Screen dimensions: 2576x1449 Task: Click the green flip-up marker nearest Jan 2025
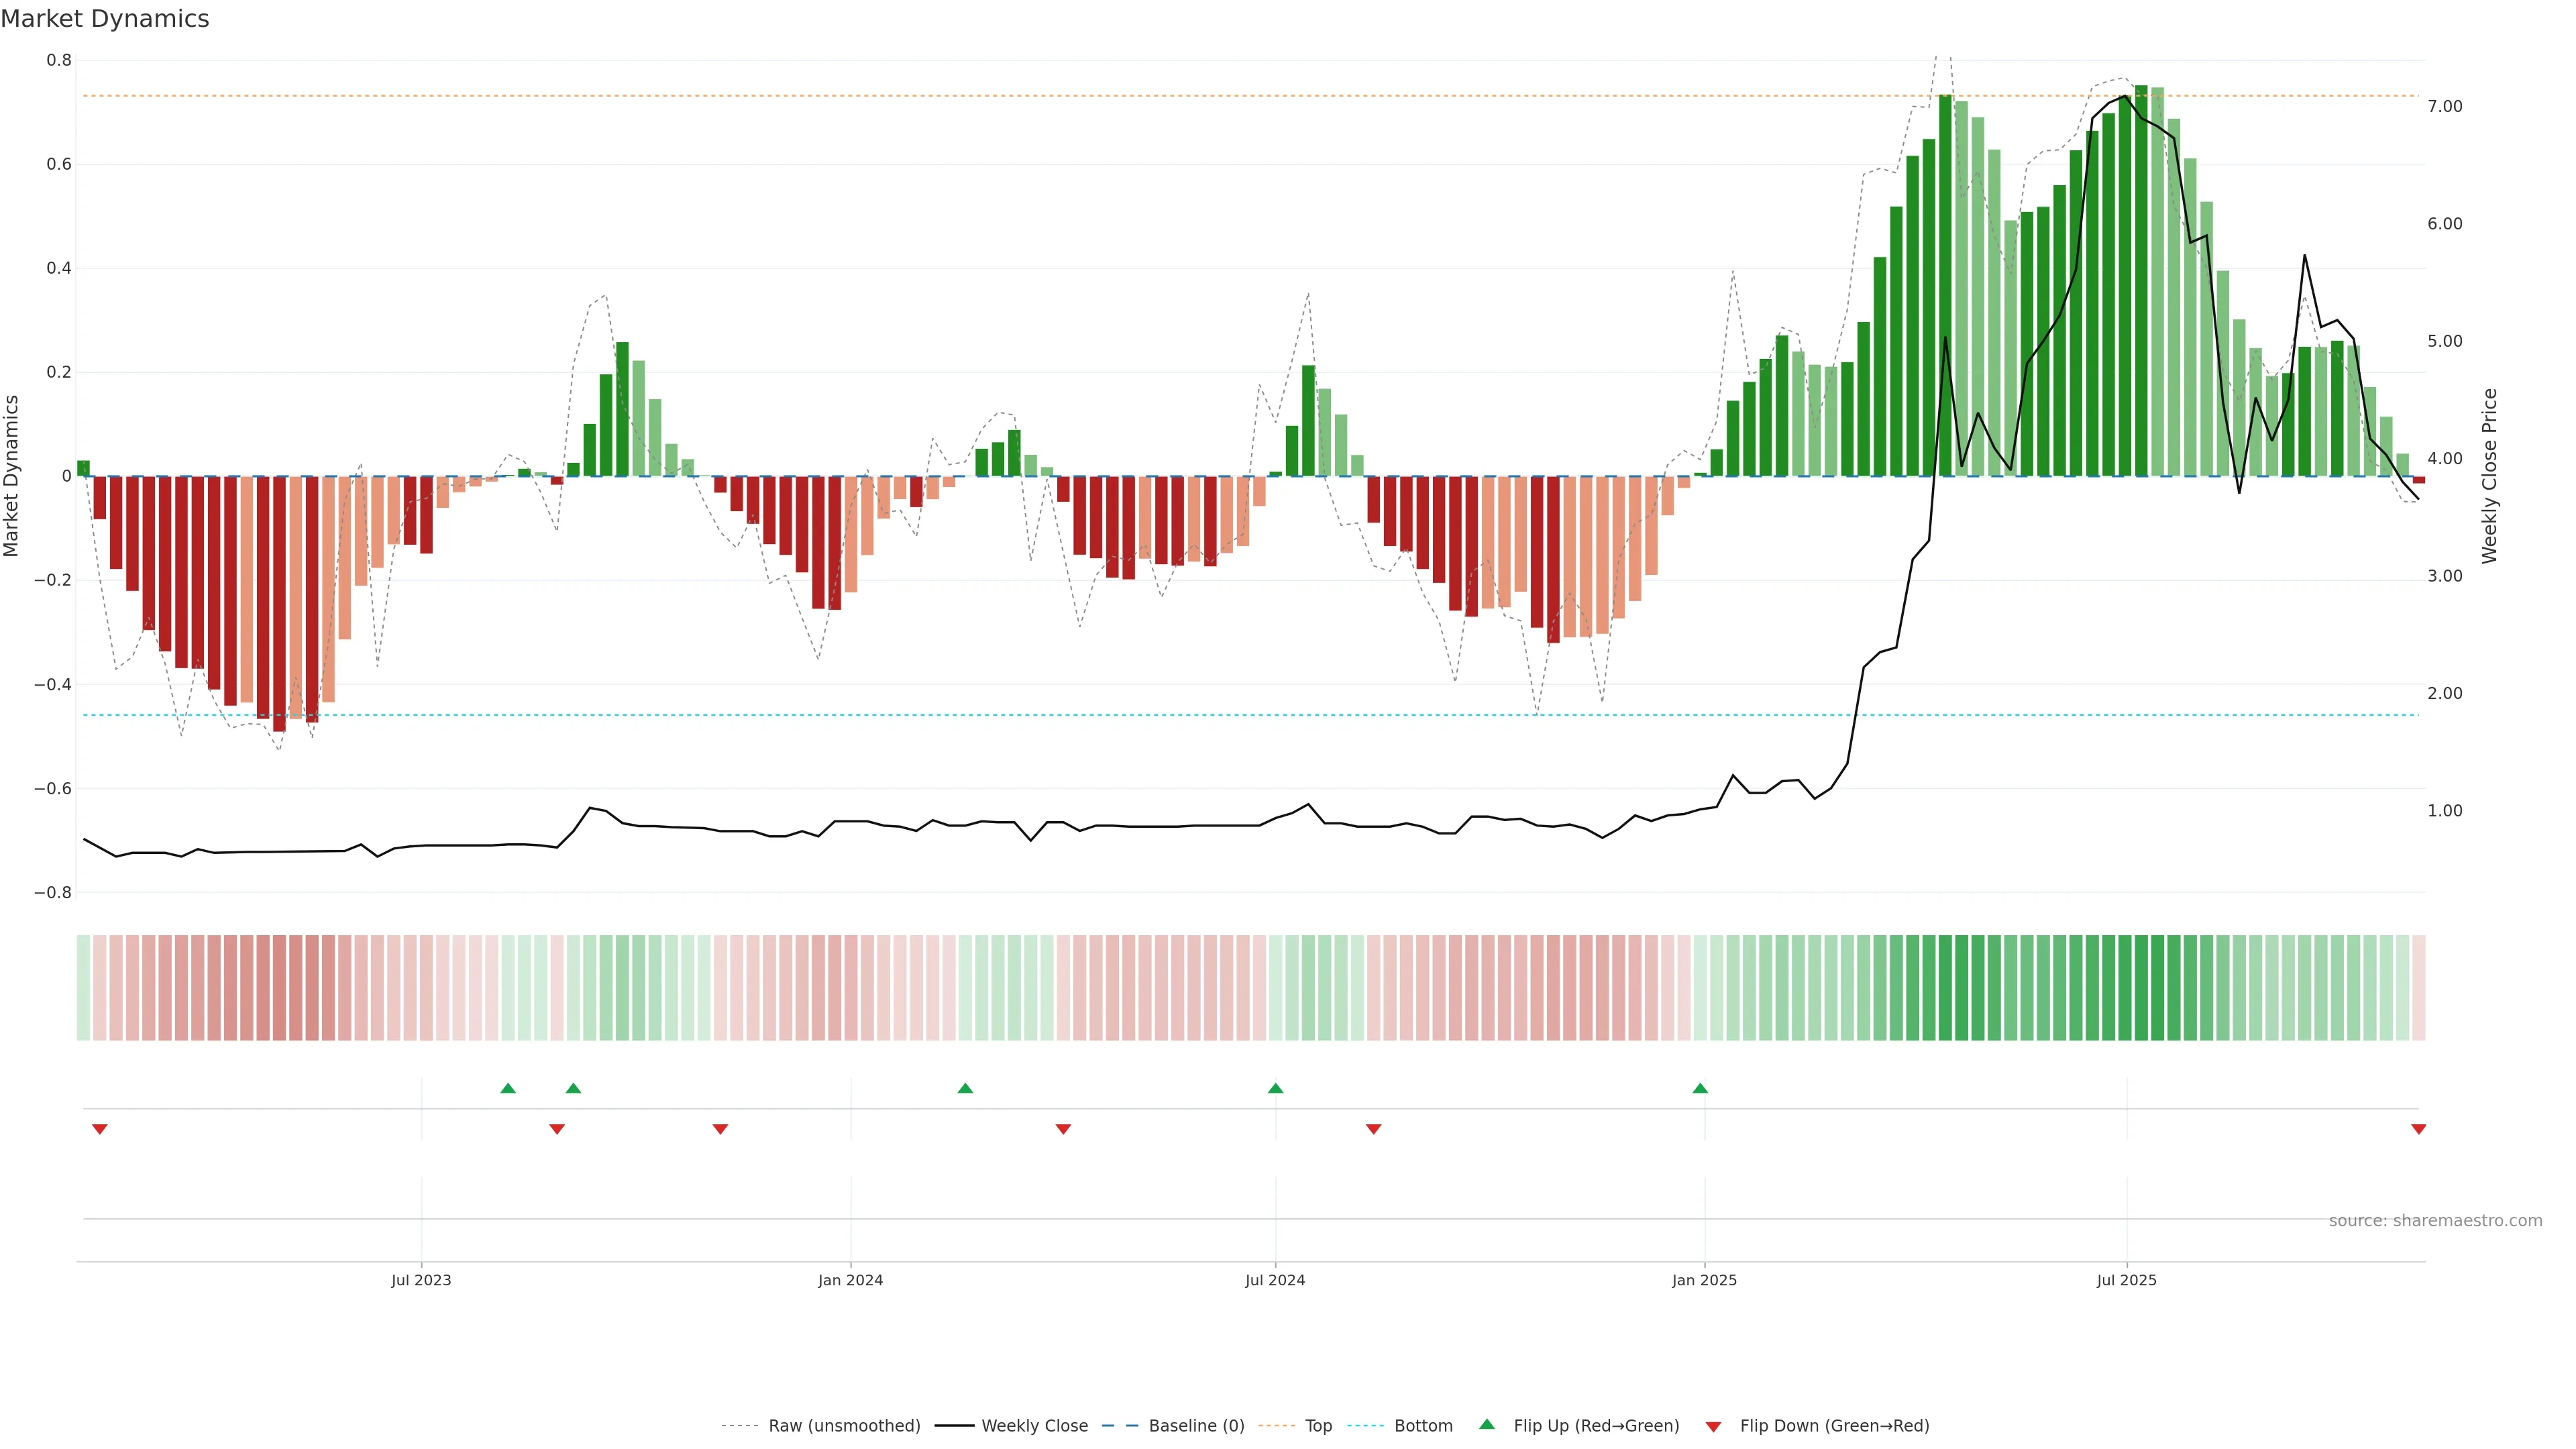point(1700,1088)
